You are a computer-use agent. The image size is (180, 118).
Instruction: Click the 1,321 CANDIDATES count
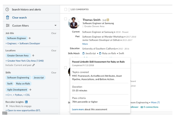(79, 9)
